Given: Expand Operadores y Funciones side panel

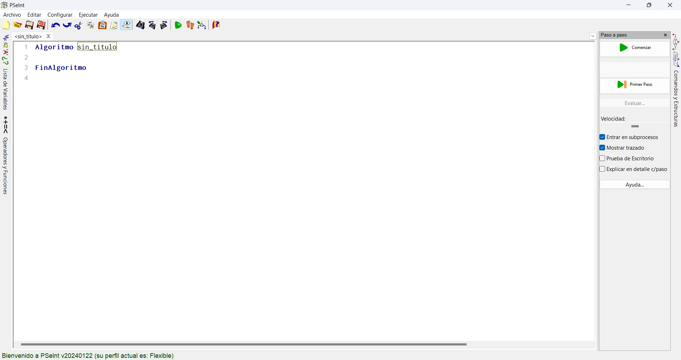Looking at the screenshot, I should click(x=6, y=155).
